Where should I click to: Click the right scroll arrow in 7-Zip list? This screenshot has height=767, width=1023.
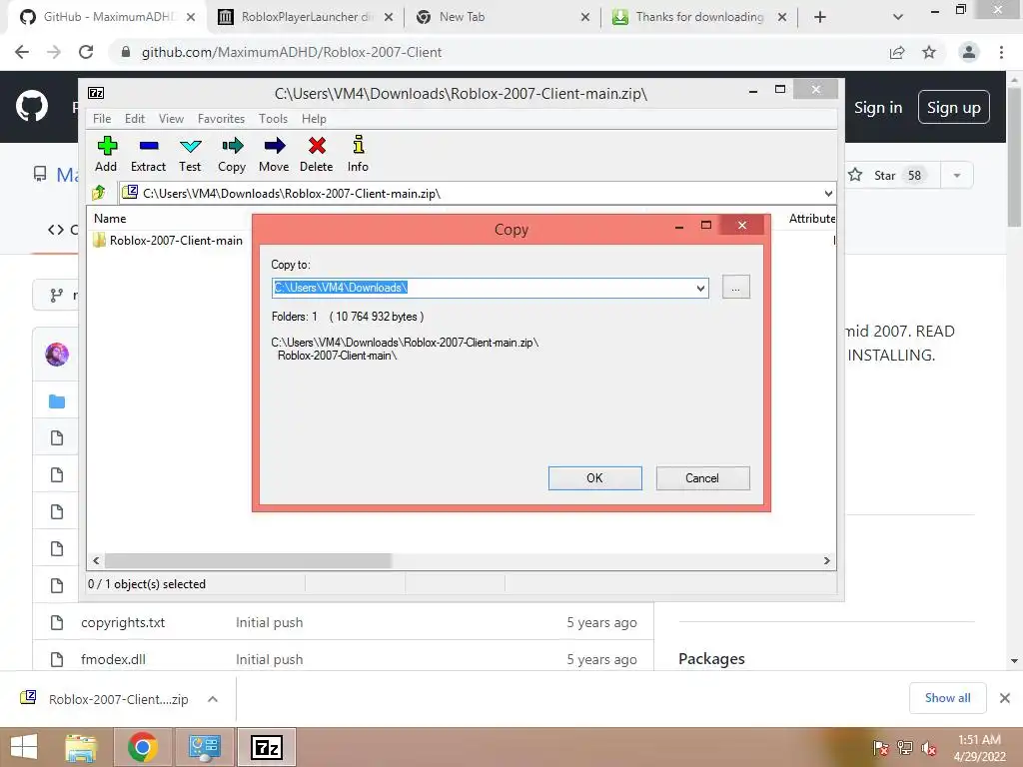click(826, 560)
